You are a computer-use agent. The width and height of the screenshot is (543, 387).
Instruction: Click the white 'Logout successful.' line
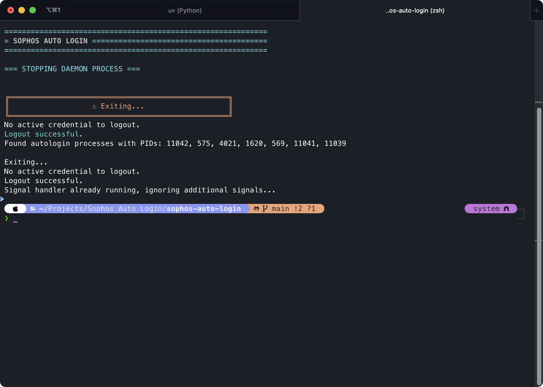[43, 181]
